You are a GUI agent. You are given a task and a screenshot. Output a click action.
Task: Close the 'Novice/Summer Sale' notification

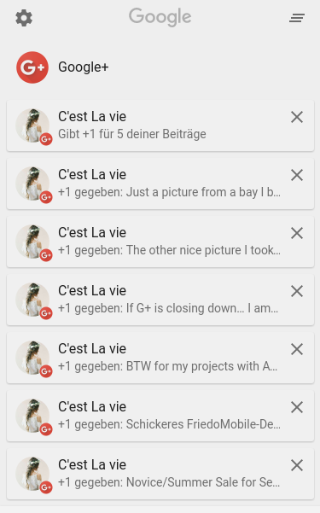(297, 465)
